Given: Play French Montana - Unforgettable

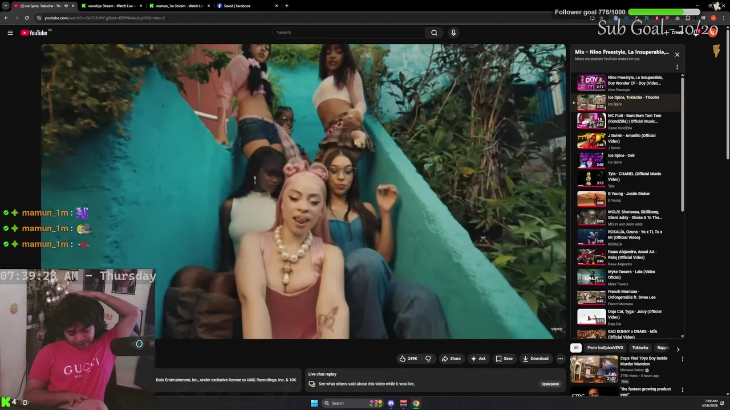Looking at the screenshot, I should [626, 297].
